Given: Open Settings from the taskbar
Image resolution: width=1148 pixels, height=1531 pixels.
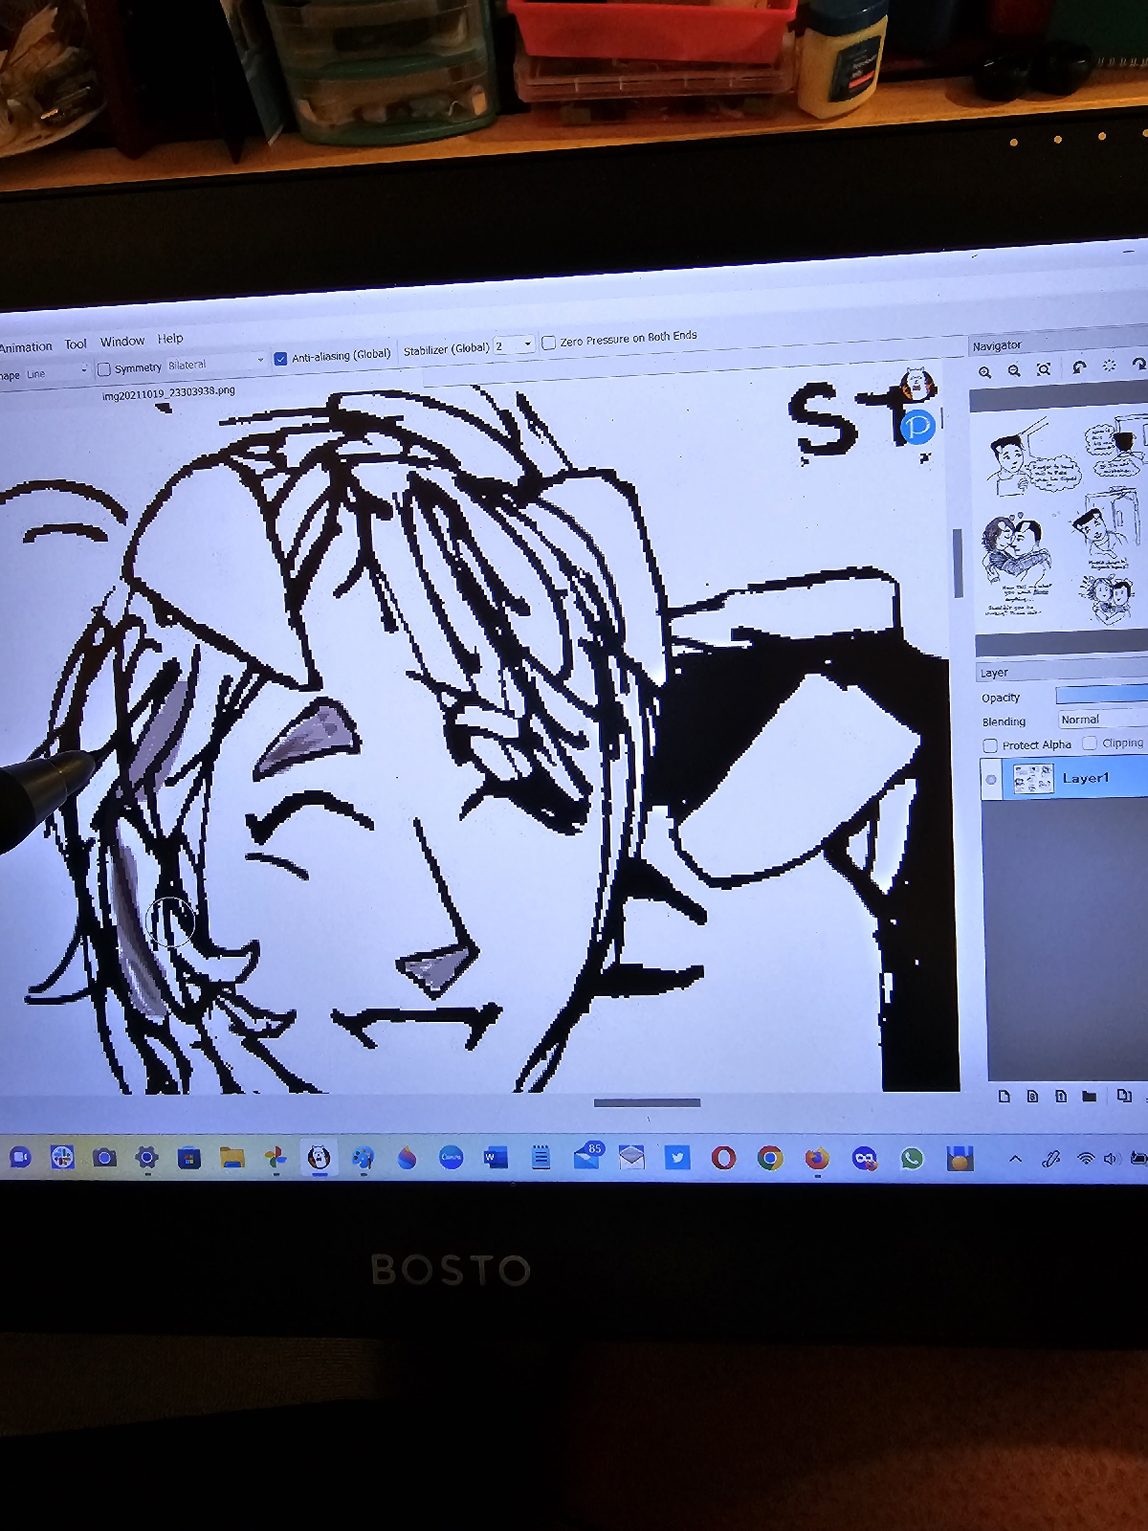Looking at the screenshot, I should [x=146, y=1158].
